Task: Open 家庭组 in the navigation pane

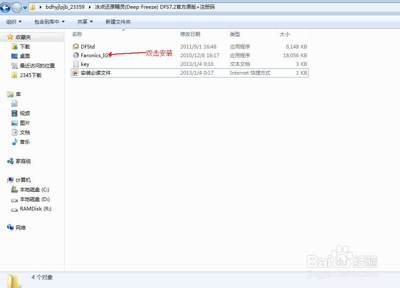Action: click(x=23, y=161)
